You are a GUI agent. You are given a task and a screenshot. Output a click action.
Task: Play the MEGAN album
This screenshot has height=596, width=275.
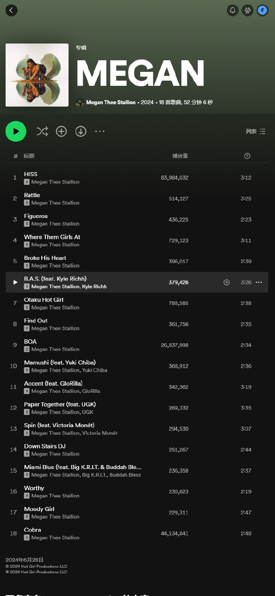[x=16, y=131]
